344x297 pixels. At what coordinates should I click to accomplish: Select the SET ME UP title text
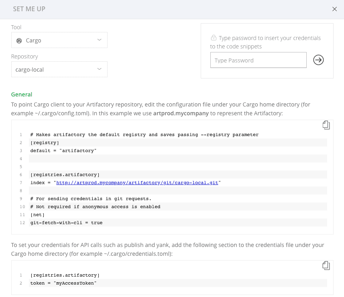[x=29, y=8]
